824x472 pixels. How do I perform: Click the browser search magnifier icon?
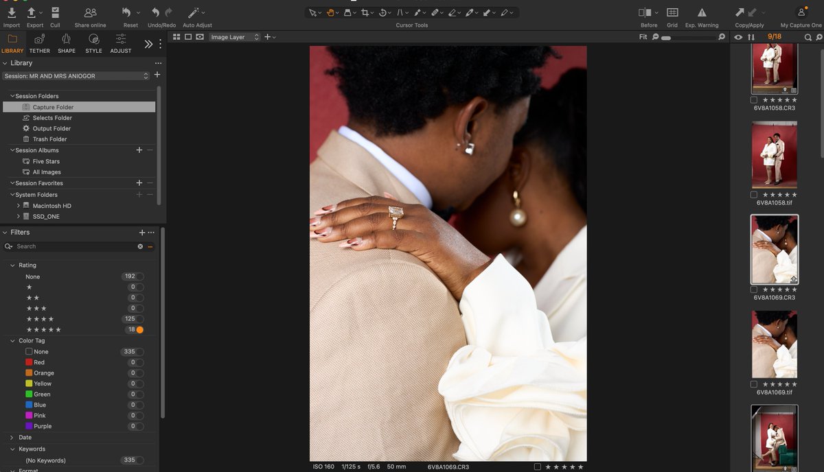pyautogui.click(x=808, y=37)
